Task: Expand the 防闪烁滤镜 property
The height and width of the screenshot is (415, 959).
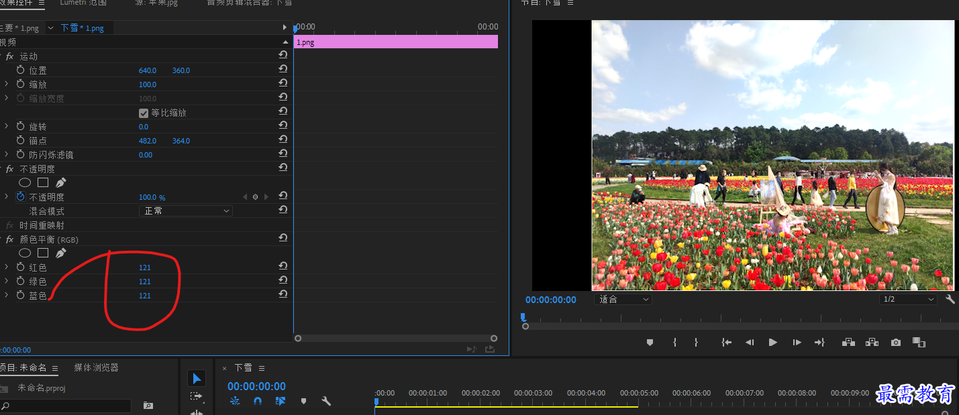Action: pos(7,154)
